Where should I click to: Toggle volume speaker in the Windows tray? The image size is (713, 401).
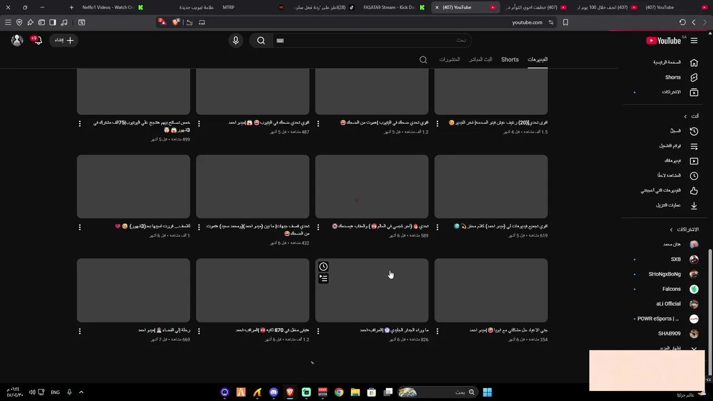[x=32, y=392]
